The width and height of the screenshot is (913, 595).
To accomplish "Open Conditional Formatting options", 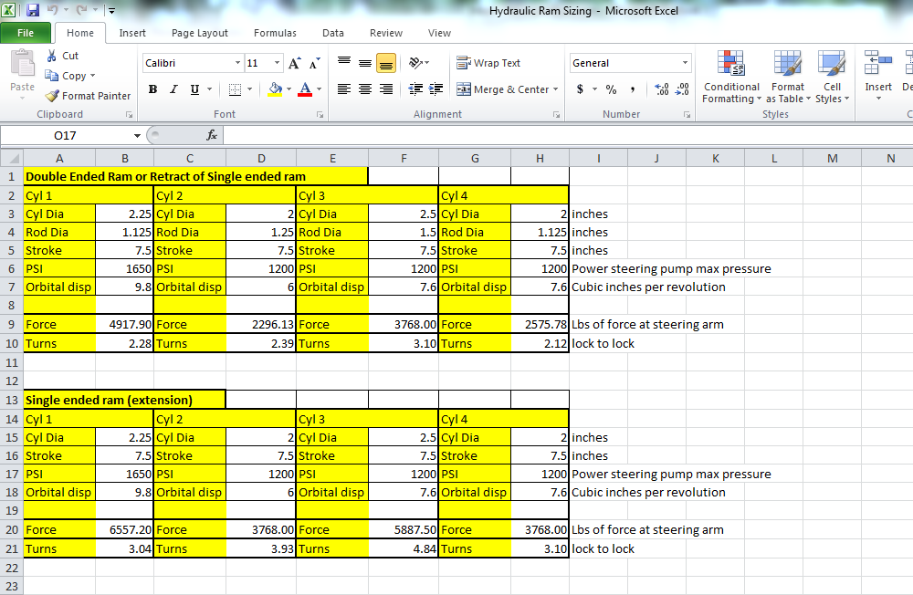I will point(730,78).
